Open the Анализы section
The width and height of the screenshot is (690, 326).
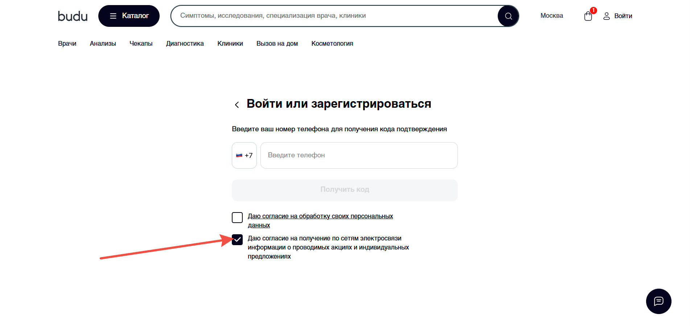click(103, 44)
